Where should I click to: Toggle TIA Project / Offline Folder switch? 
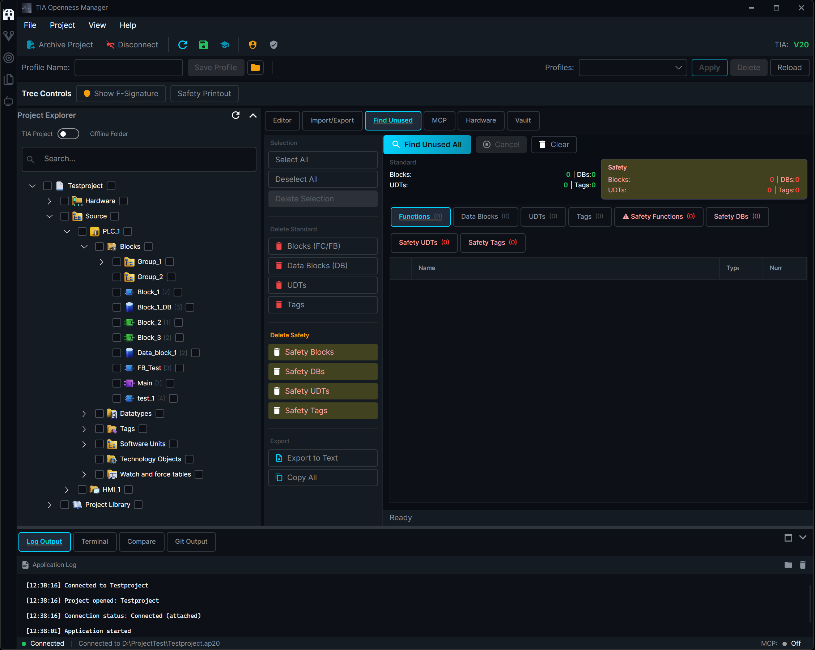(x=68, y=134)
